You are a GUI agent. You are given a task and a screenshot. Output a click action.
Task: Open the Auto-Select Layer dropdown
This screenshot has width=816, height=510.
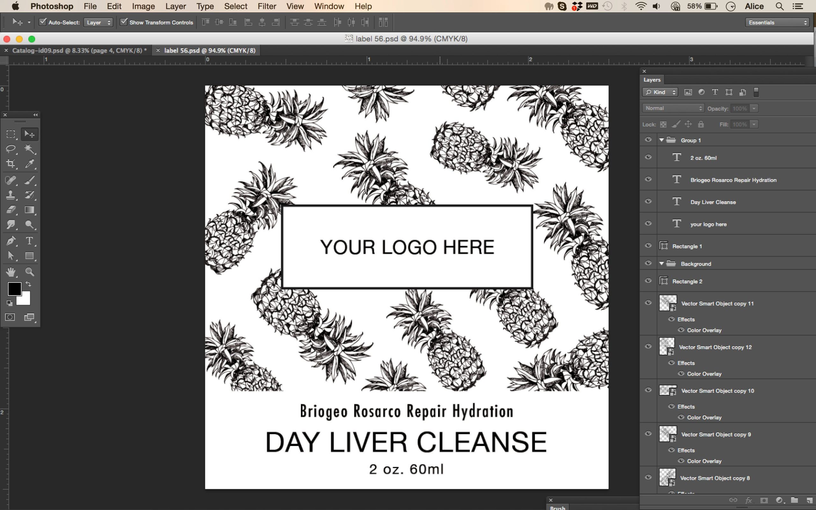98,22
